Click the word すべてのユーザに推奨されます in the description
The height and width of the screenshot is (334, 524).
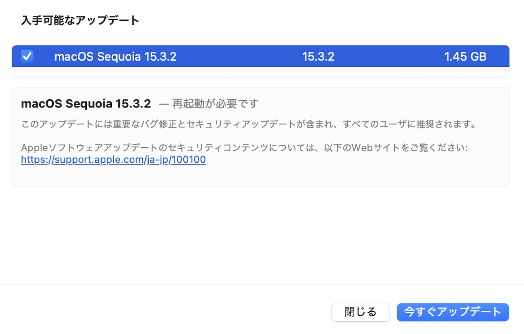tap(409, 124)
